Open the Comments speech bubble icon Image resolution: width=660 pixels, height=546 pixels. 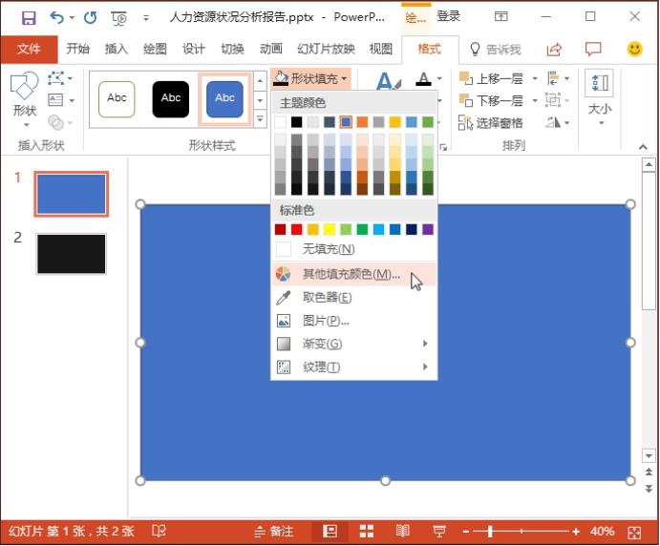point(593,50)
